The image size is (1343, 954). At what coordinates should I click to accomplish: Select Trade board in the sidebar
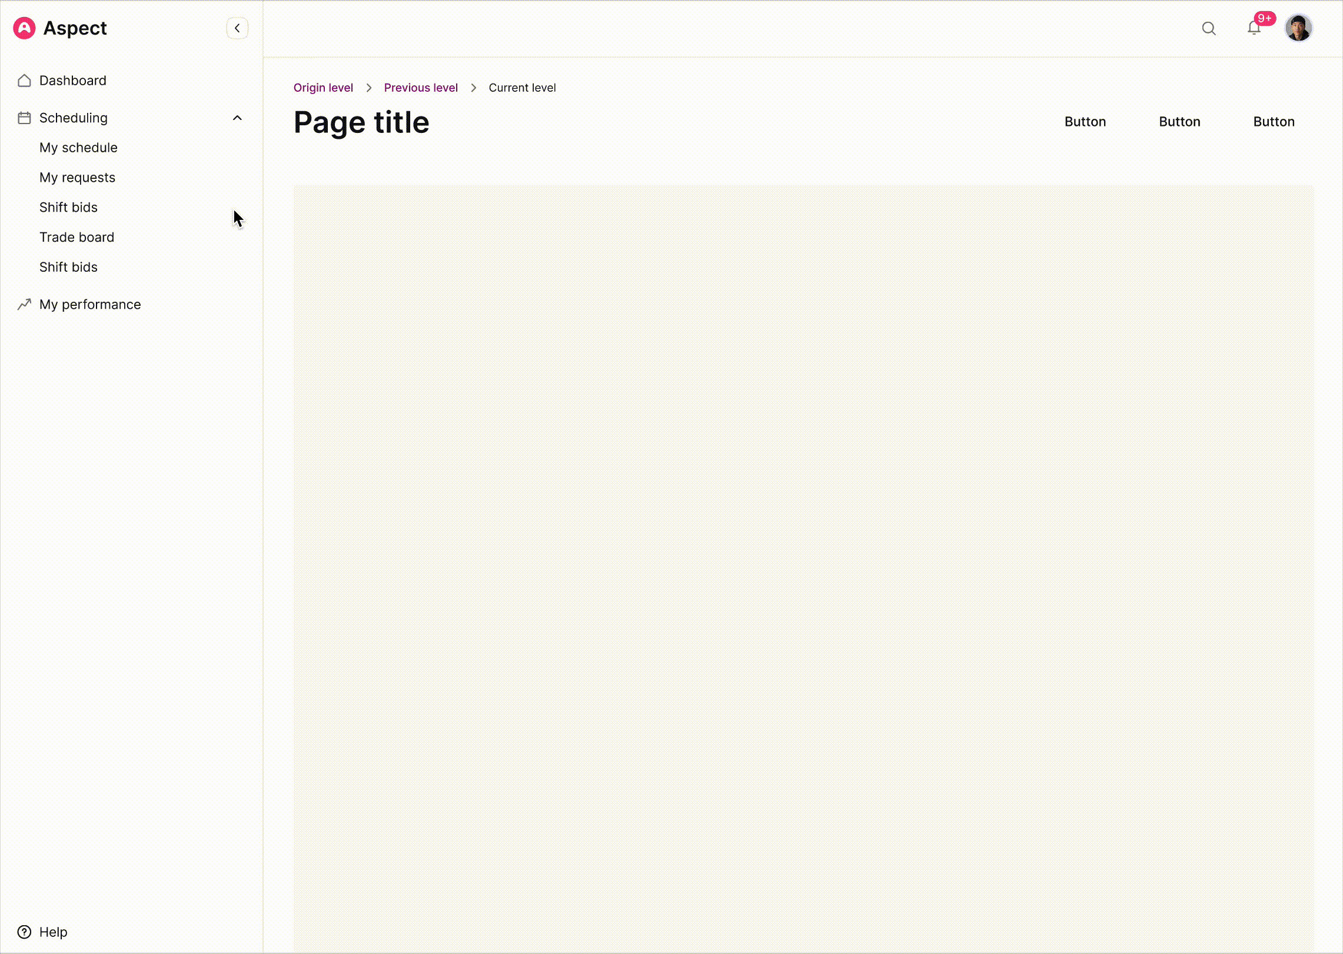pos(77,238)
